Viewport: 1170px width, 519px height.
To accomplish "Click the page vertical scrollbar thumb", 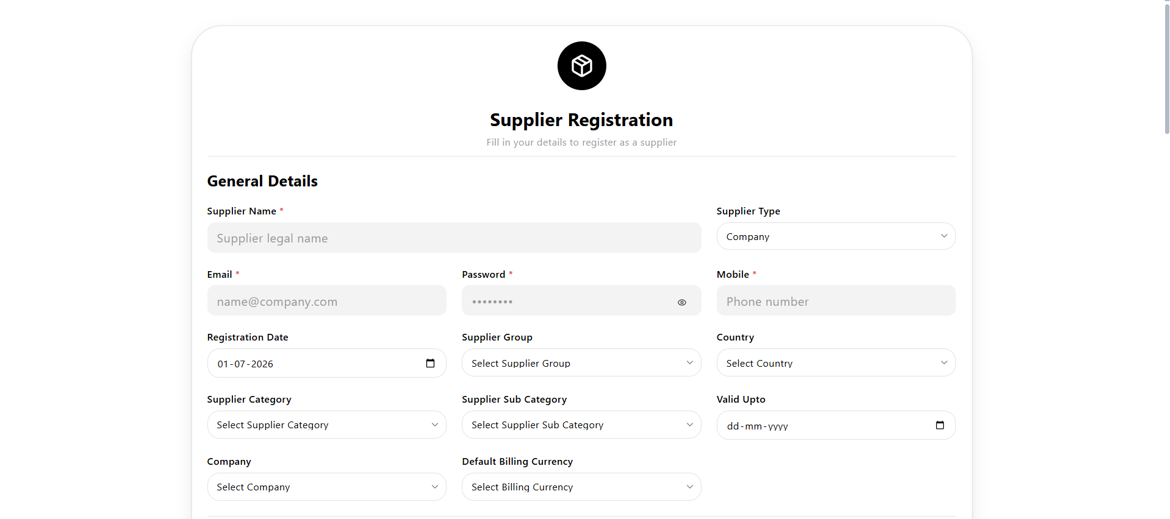I will (1166, 67).
